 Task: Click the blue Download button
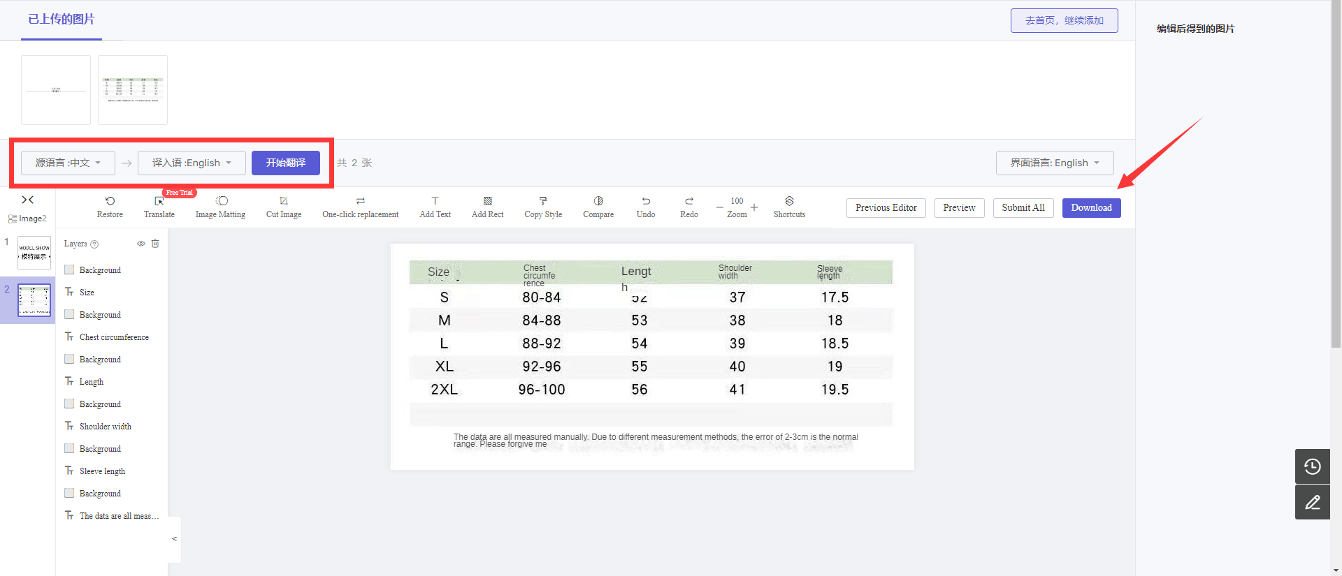(1091, 208)
